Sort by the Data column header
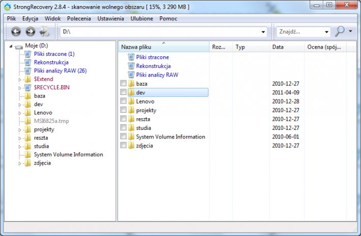Viewport: 361px width, 236px height. click(287, 47)
